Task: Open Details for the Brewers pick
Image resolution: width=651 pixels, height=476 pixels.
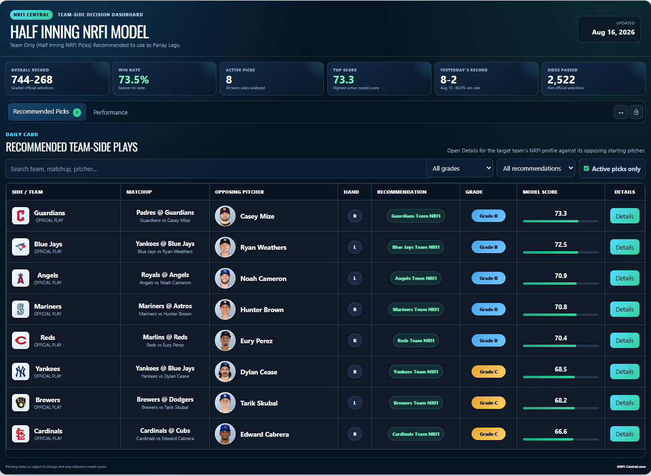Action: coord(625,403)
